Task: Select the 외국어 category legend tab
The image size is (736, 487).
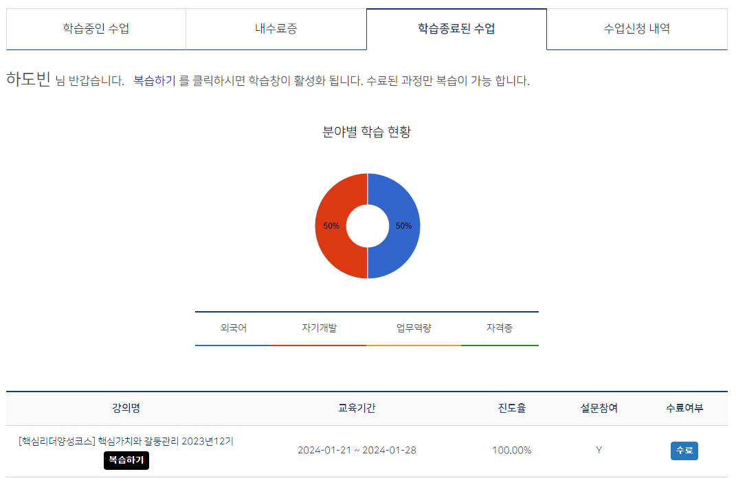Action: tap(234, 328)
